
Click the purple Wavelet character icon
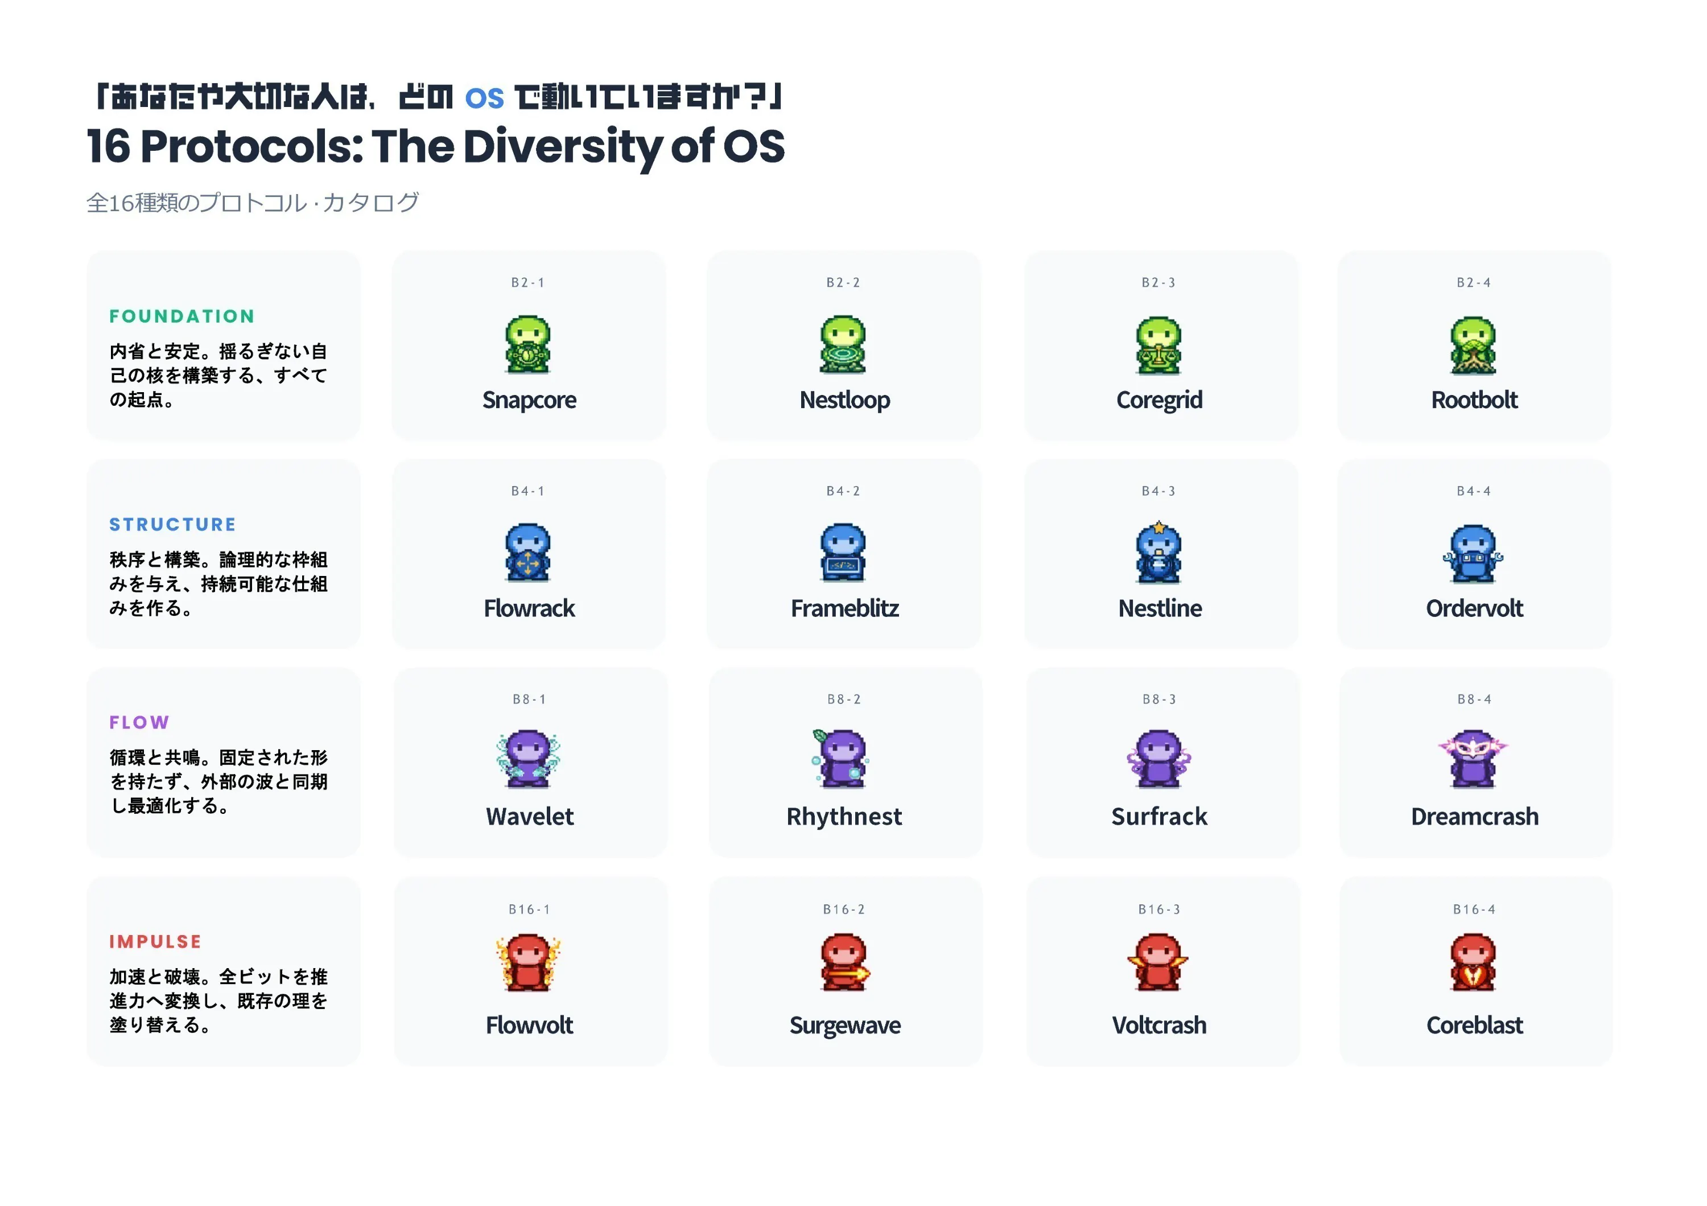tap(529, 759)
